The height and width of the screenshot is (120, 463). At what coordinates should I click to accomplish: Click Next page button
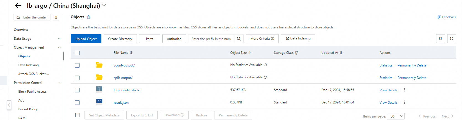[x=447, y=116]
